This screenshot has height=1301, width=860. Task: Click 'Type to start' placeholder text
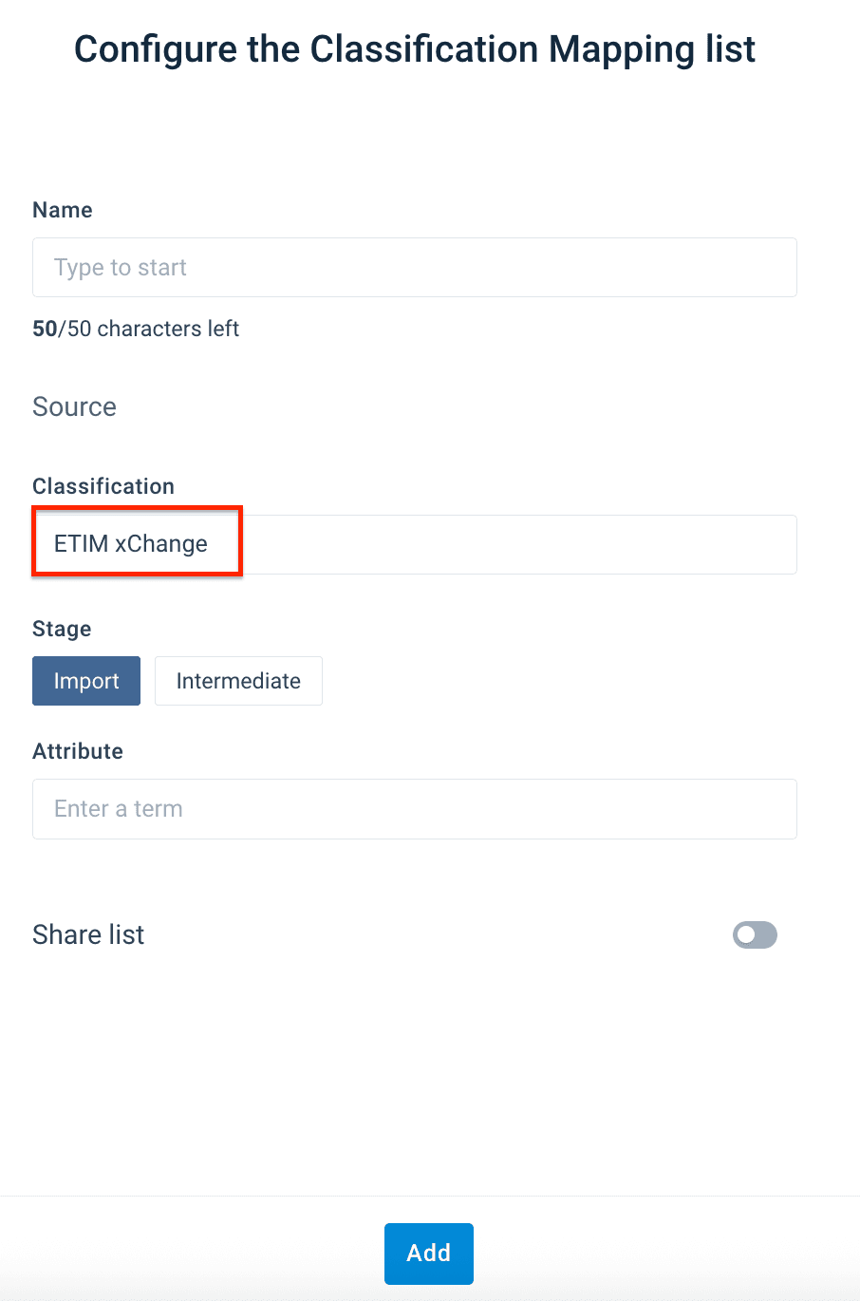tap(121, 268)
